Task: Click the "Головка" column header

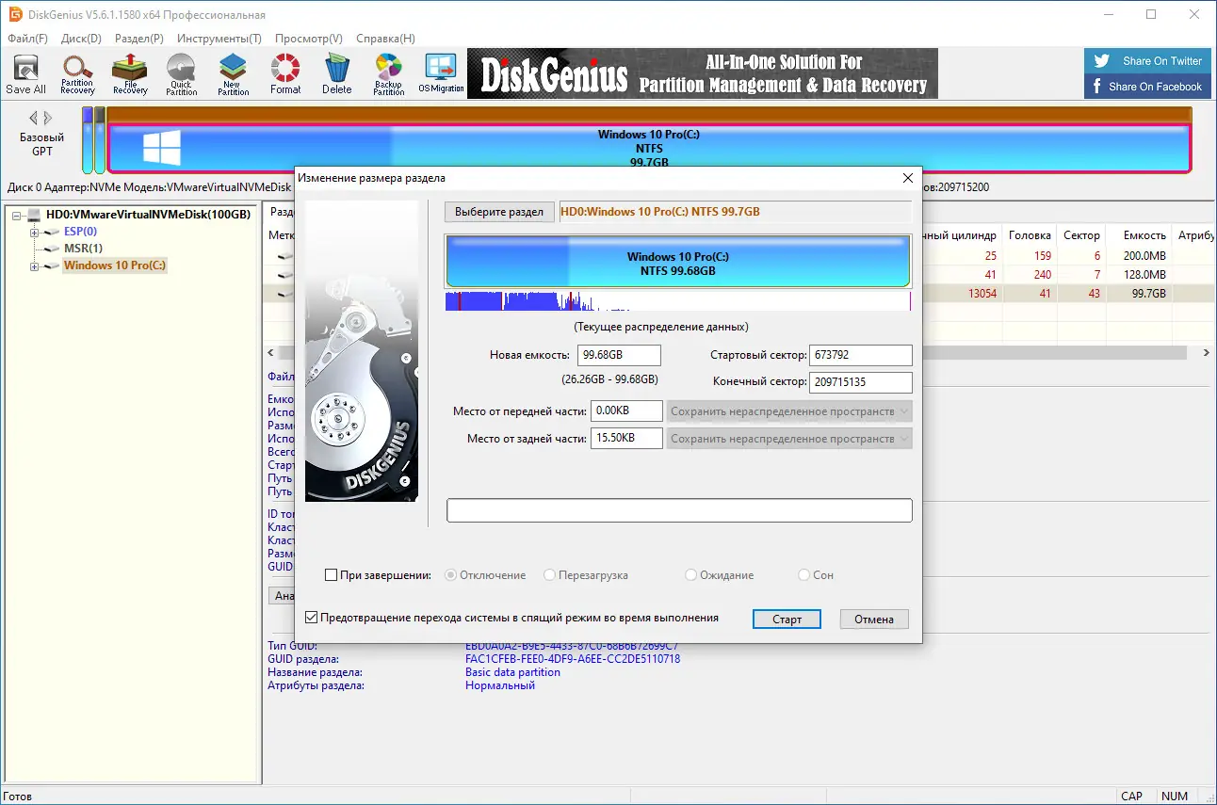Action: pyautogui.click(x=1030, y=235)
